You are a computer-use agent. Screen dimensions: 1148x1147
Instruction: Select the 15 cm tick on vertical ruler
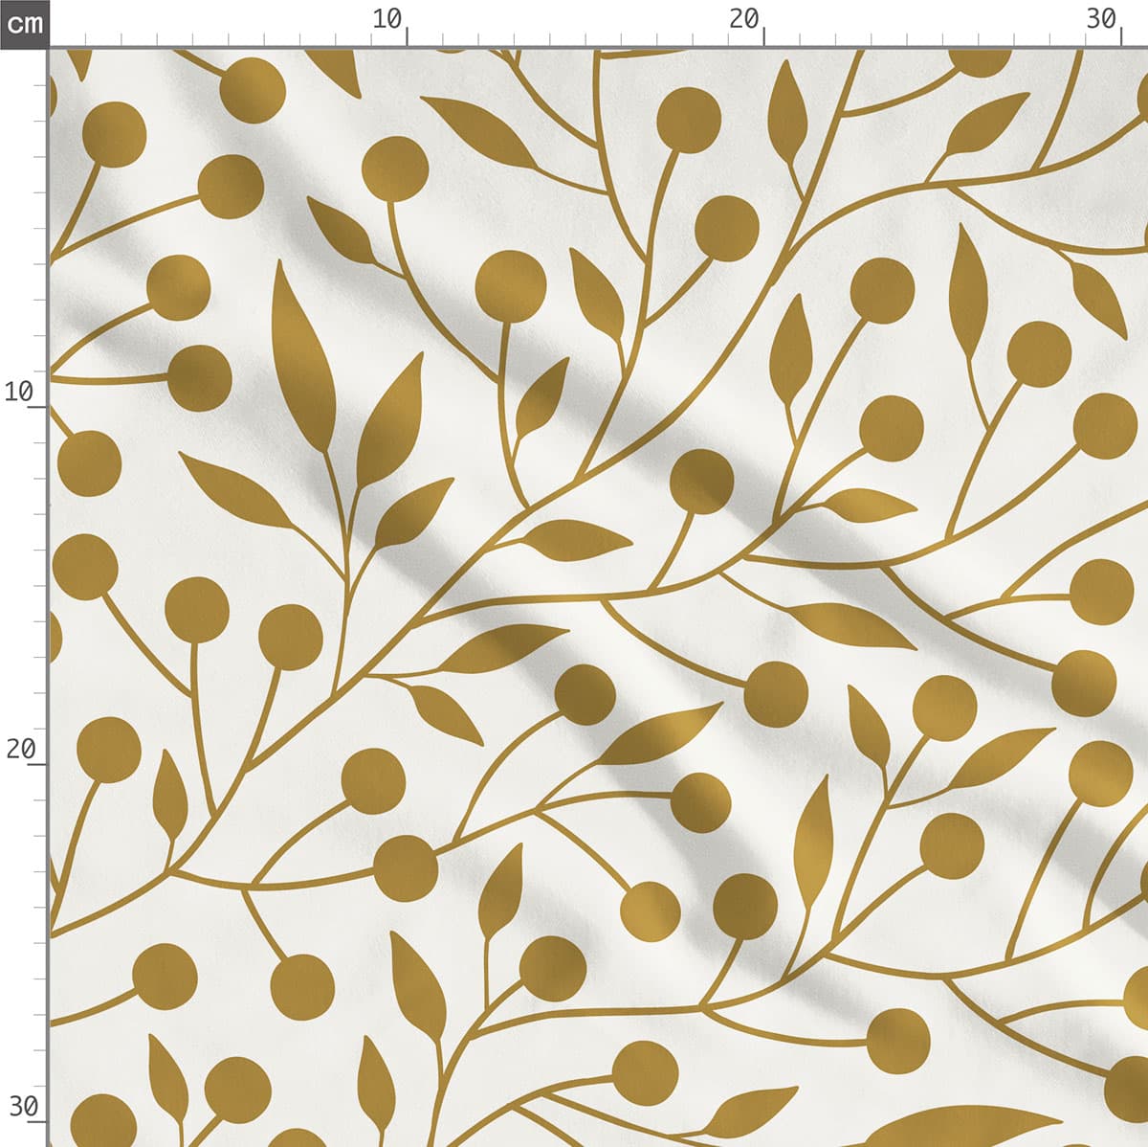coord(38,586)
